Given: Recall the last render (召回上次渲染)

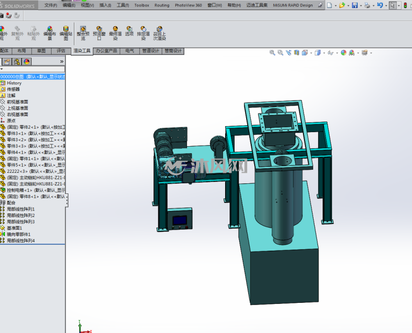Looking at the screenshot, I should [x=159, y=33].
